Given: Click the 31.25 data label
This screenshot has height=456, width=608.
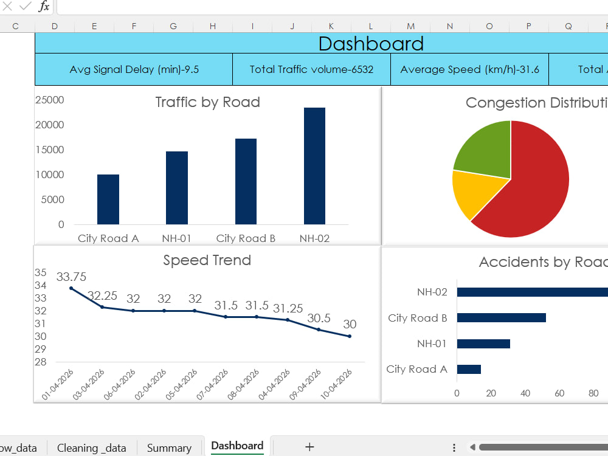Looking at the screenshot, I should (288, 308).
